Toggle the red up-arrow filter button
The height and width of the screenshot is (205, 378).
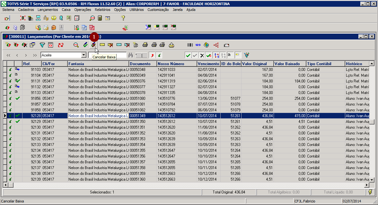[153, 55]
